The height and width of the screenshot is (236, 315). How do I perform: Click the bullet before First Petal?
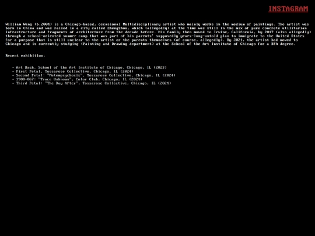point(13,72)
